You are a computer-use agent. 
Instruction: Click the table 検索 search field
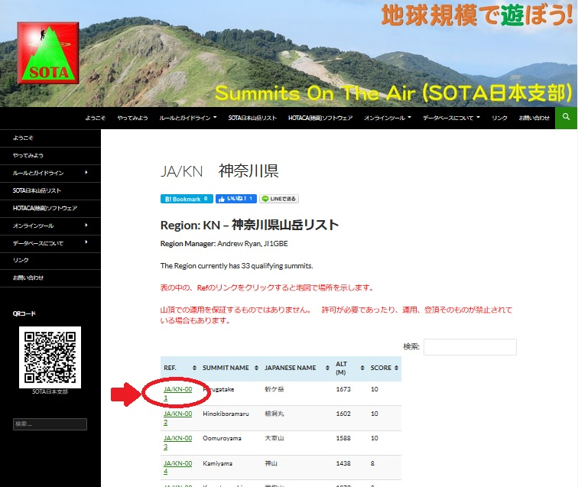click(x=470, y=347)
